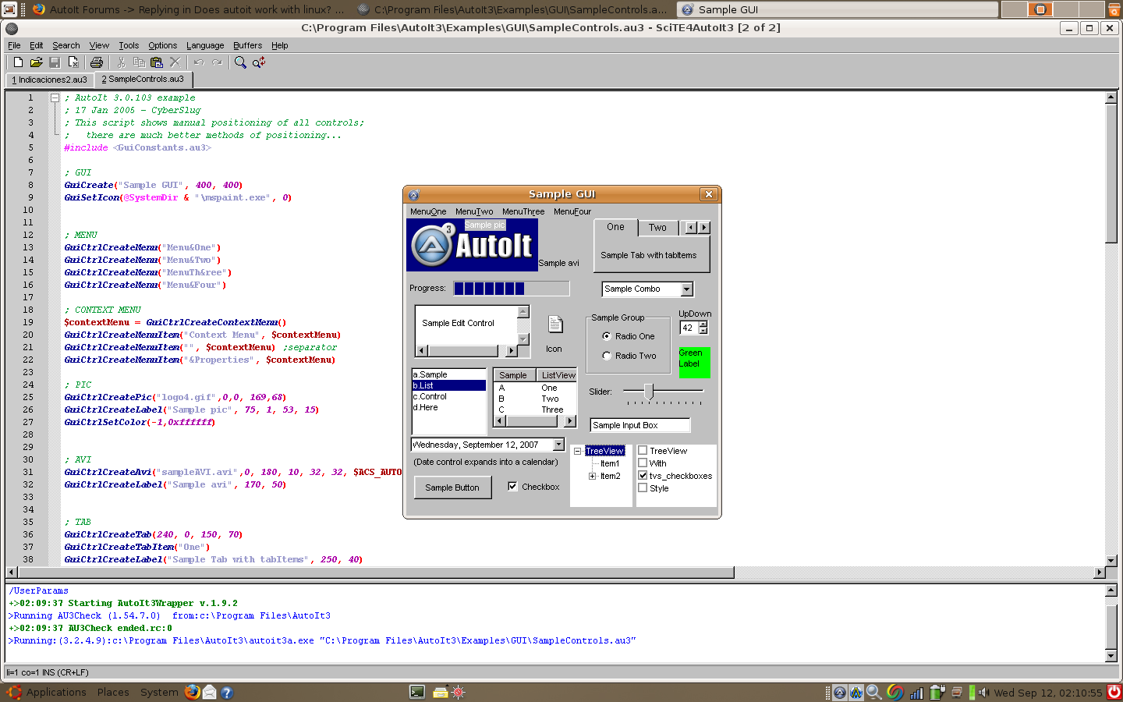The width and height of the screenshot is (1123, 702).
Task: Launch Firefox from the bottom panel
Action: pos(192,692)
